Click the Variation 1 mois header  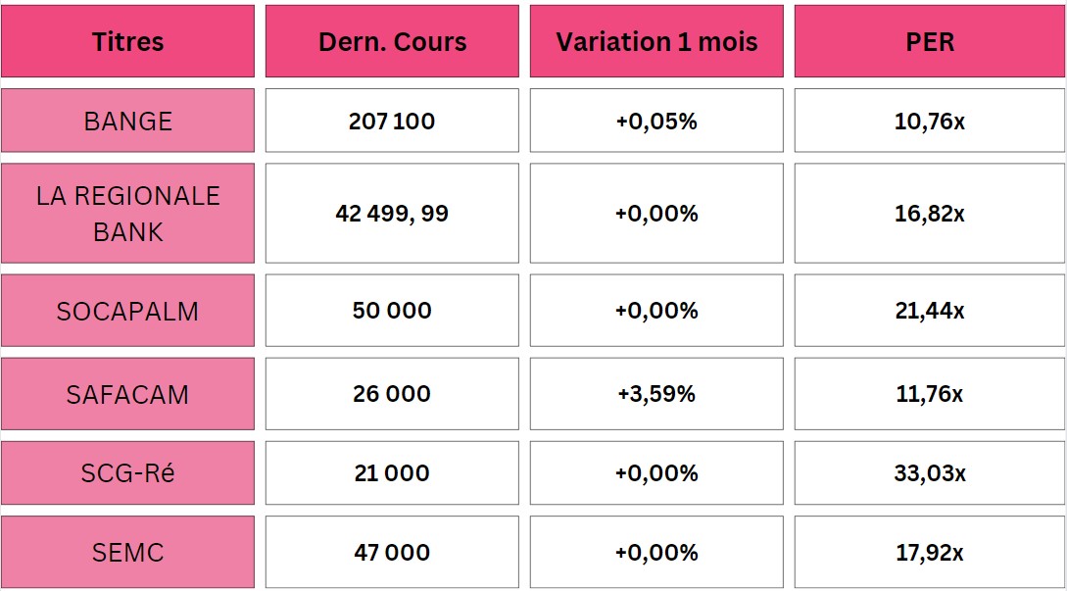coord(656,41)
